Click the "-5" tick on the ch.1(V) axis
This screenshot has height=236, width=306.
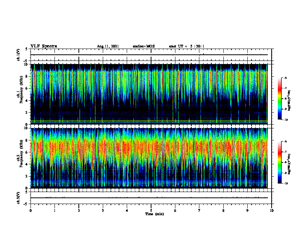[x=25, y=61]
